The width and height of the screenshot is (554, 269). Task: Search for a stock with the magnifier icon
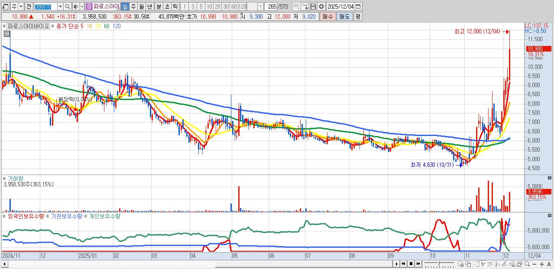click(68, 7)
